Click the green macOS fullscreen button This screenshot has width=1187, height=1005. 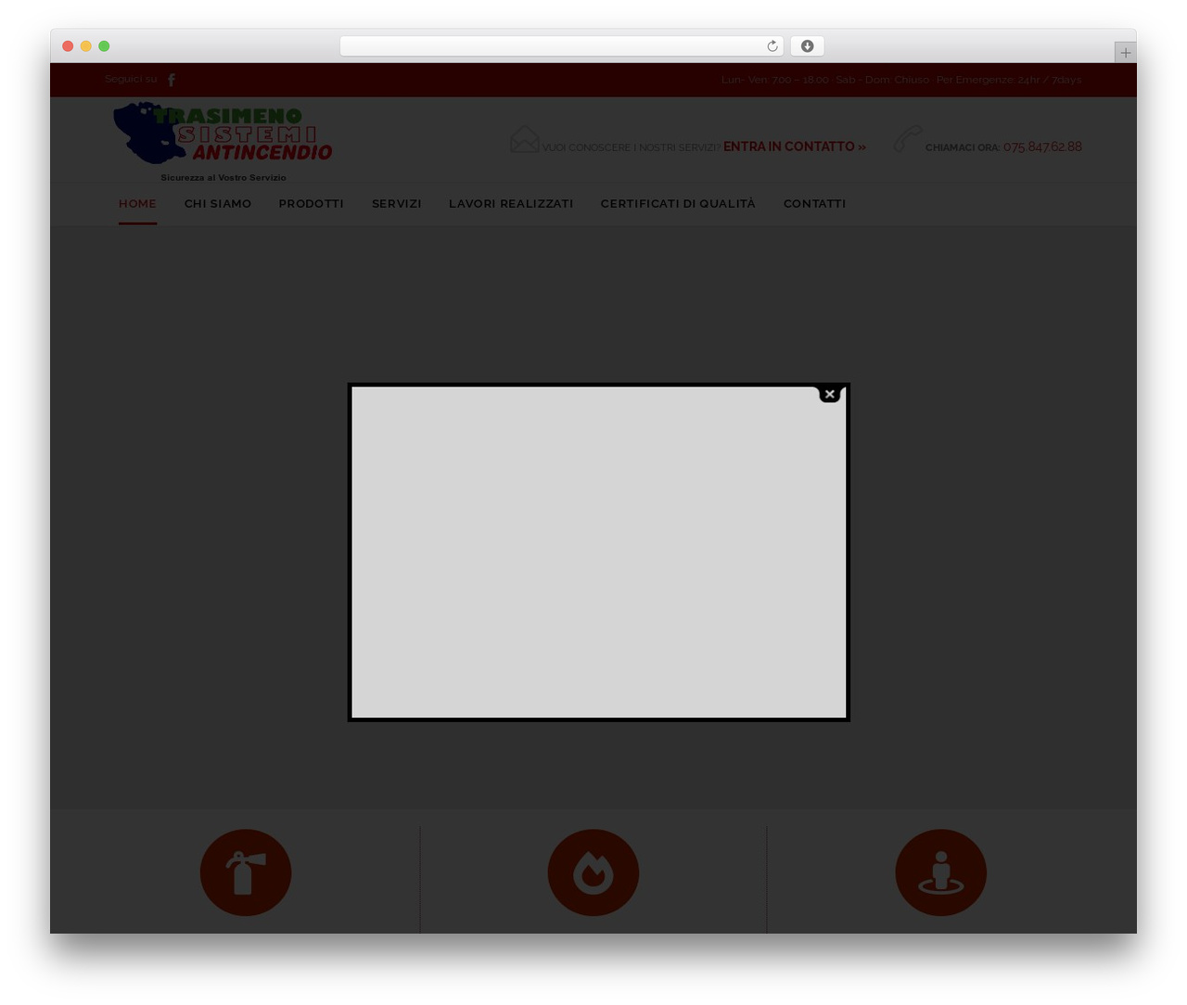[104, 46]
